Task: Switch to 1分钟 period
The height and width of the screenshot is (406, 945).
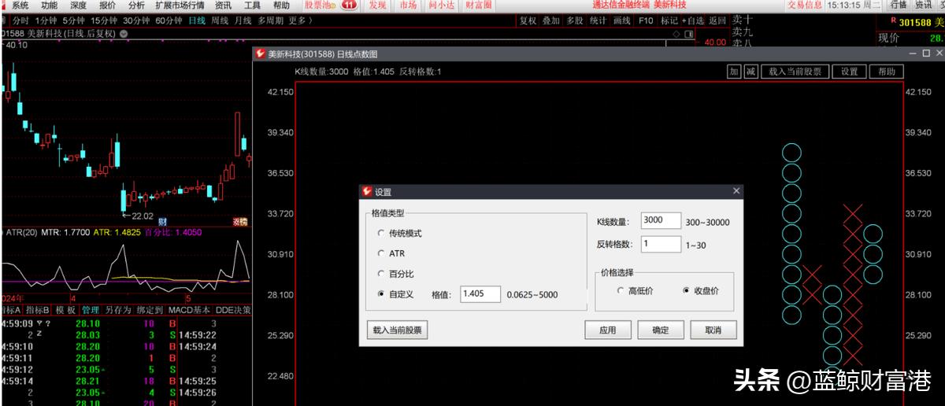Action: click(x=46, y=20)
